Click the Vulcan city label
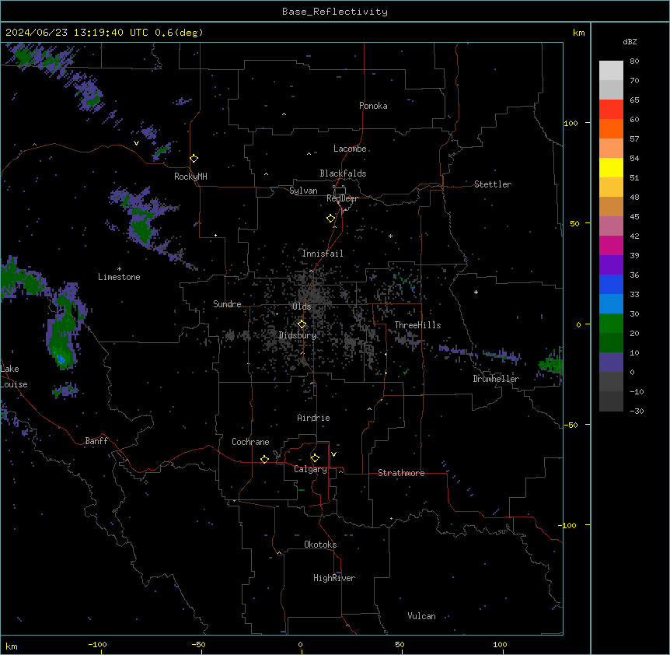The image size is (670, 655). pos(421,616)
